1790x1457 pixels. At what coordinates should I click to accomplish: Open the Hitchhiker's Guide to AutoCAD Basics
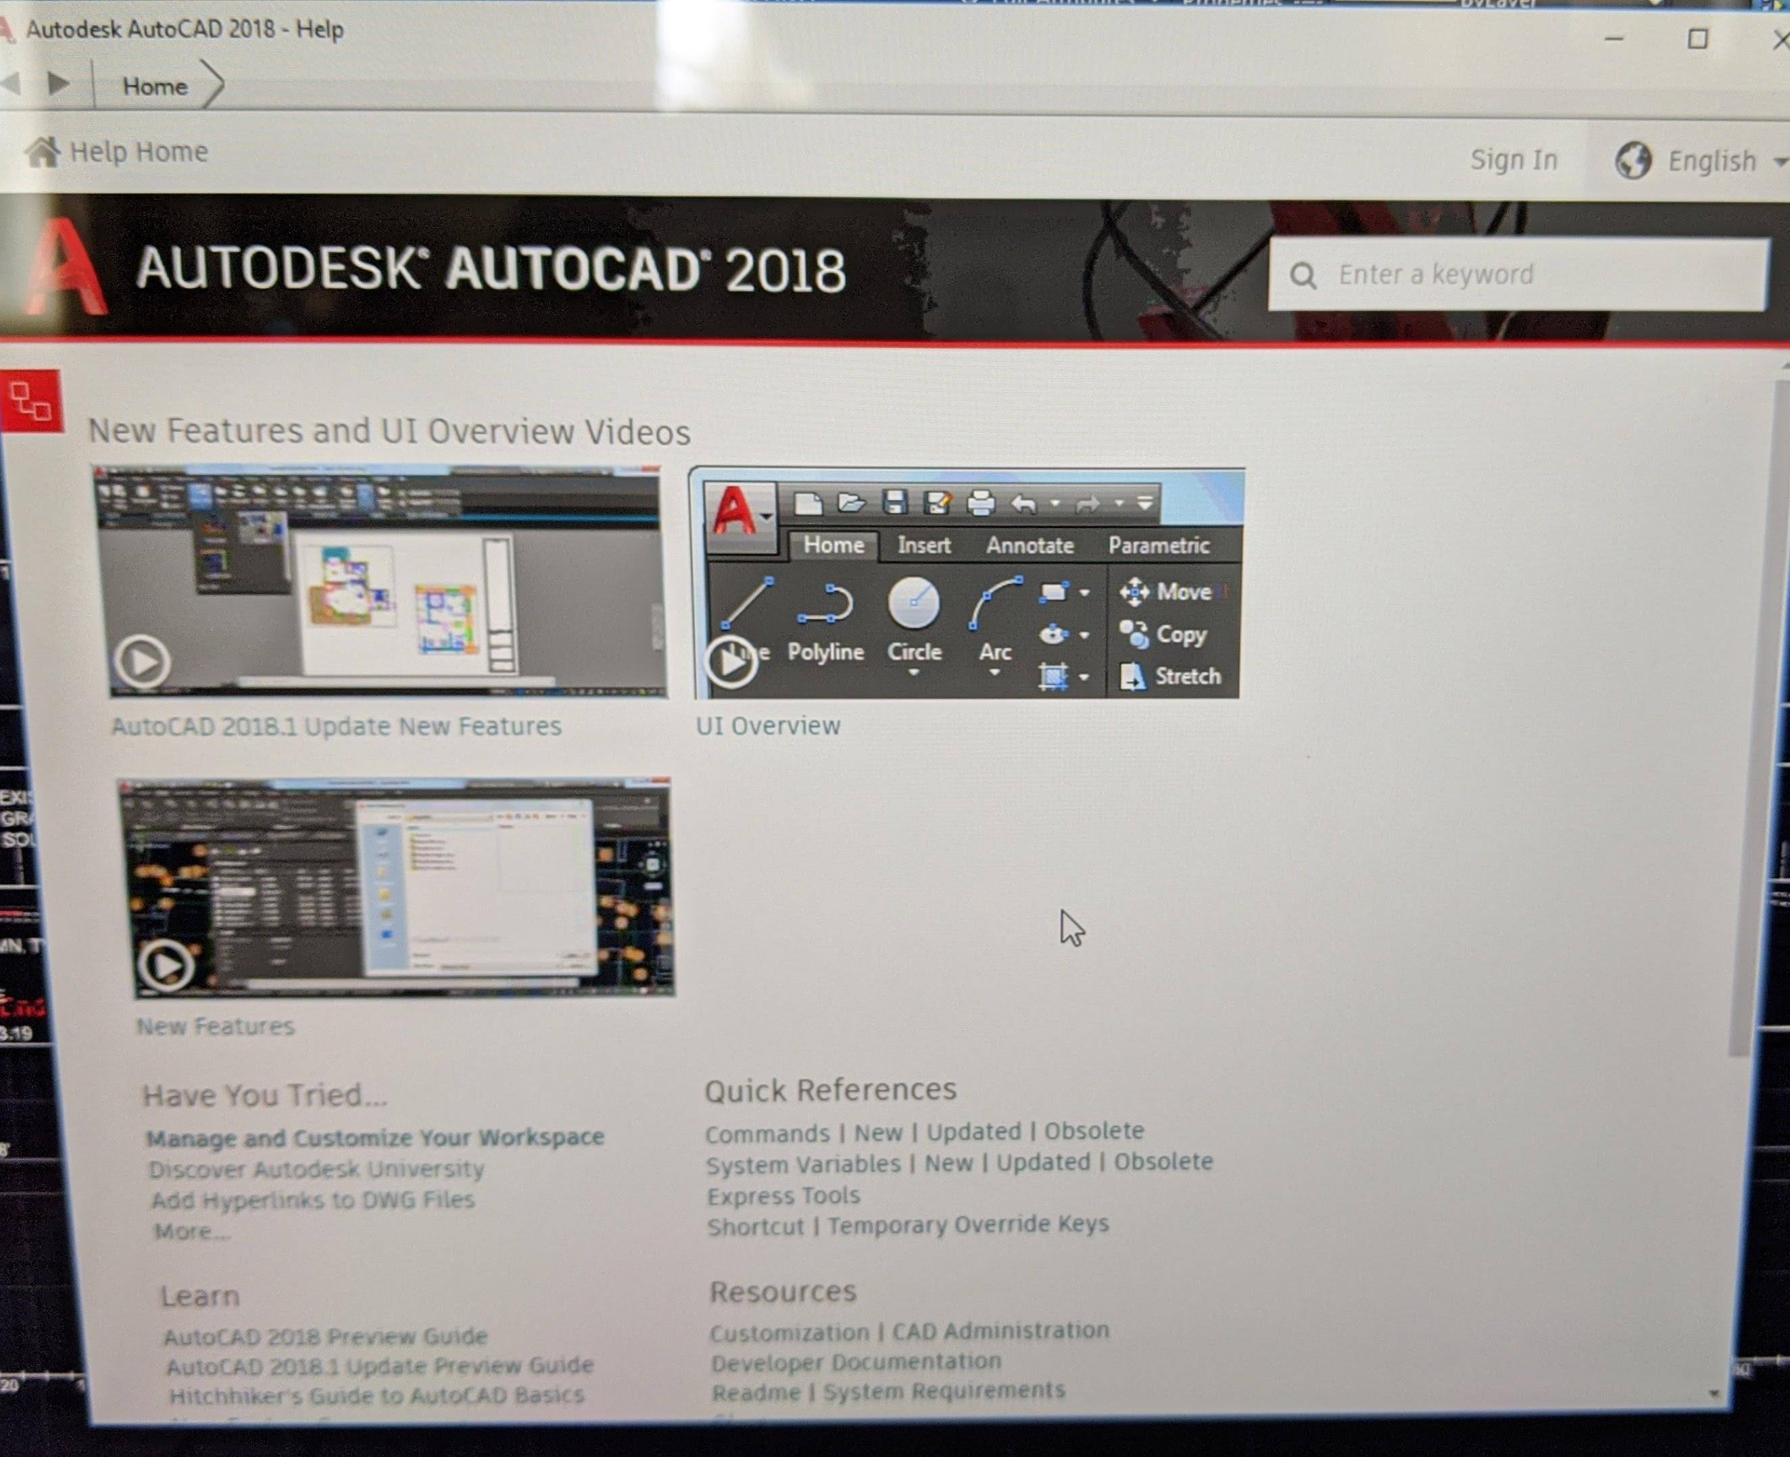pyautogui.click(x=376, y=1396)
